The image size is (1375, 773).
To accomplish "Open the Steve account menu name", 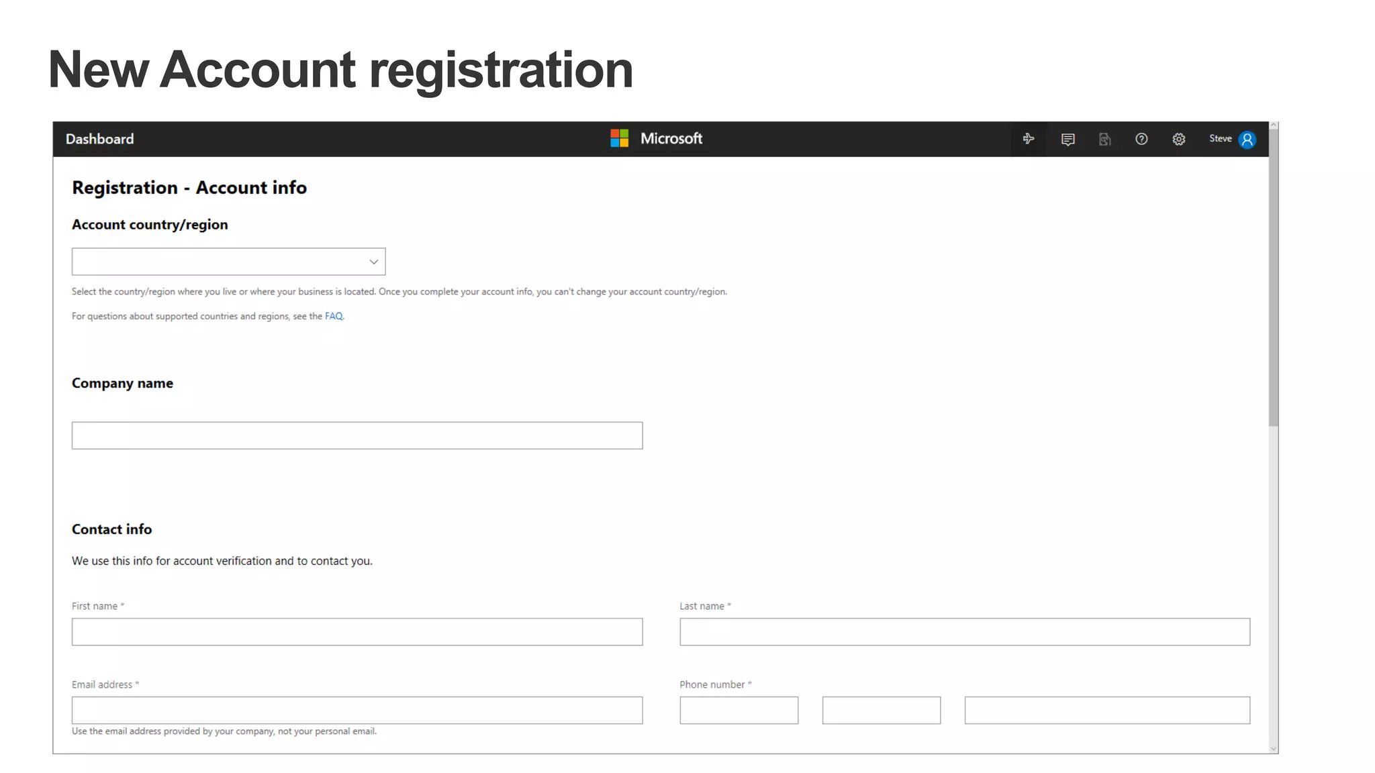I will 1220,139.
